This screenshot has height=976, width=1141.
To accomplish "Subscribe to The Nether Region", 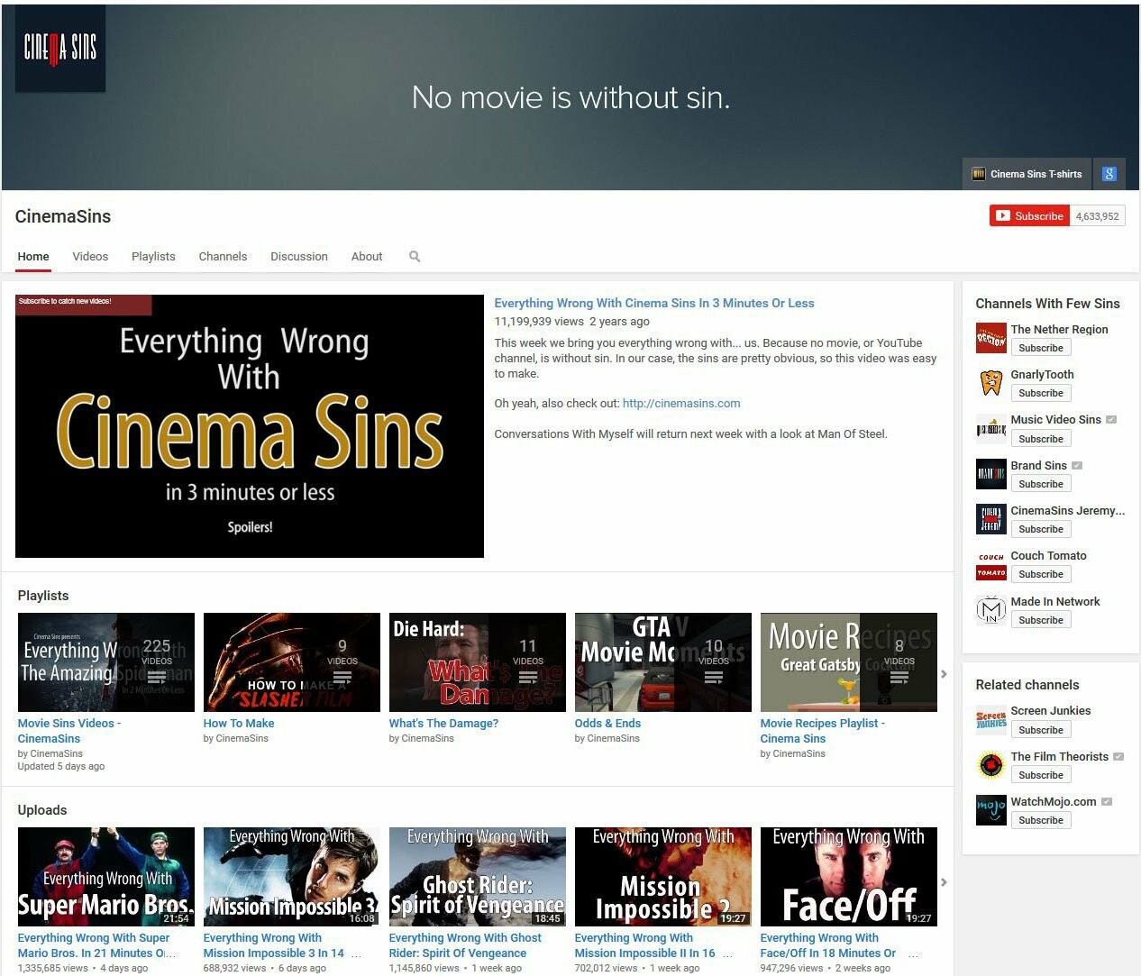I will click(x=1041, y=348).
